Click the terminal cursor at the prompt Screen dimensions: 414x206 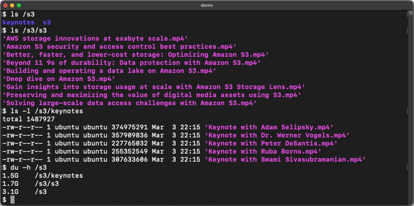13,200
